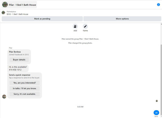The height and width of the screenshot is (118, 162).
Task: Click the sent 'ok' message bubble
Action: 156,112
